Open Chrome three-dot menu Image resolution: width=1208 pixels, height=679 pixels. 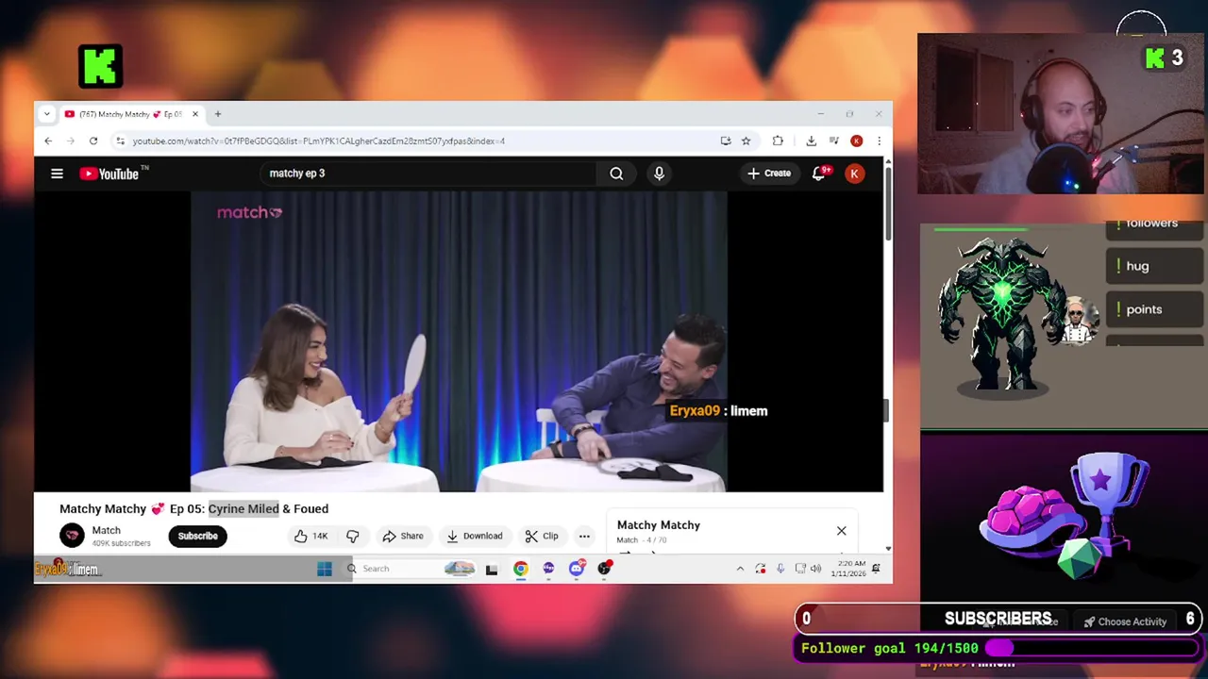pos(879,141)
